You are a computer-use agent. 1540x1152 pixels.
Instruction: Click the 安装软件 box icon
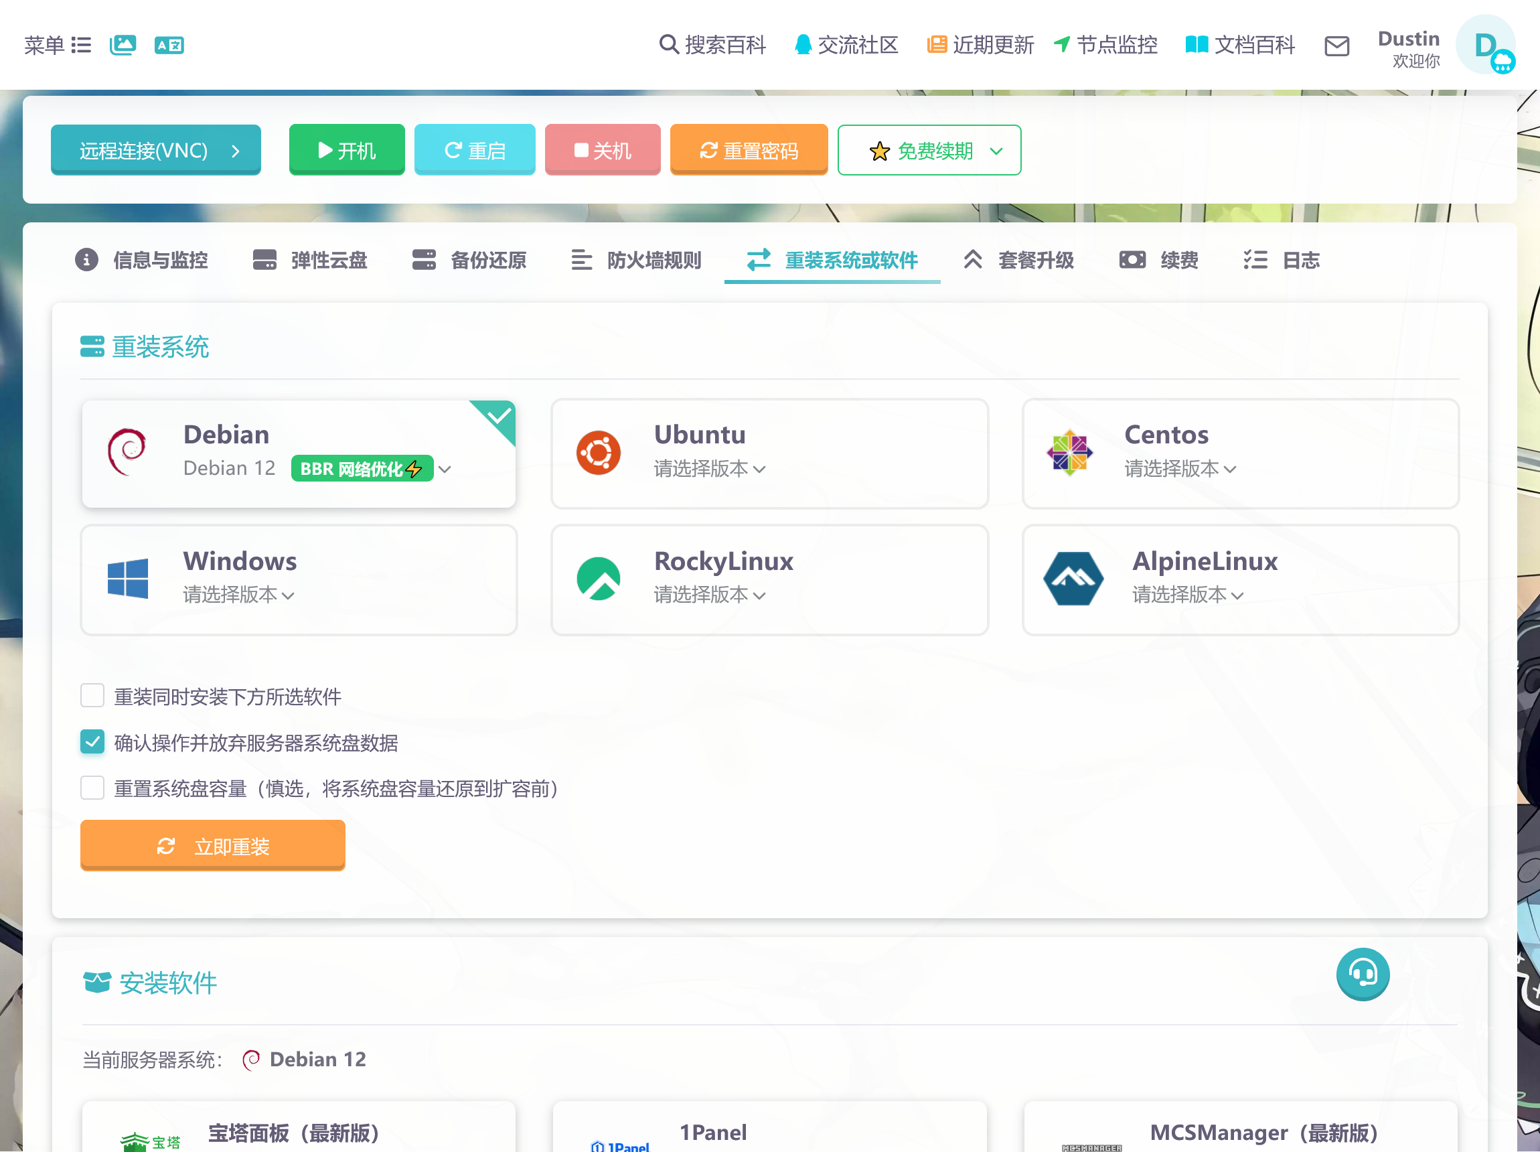[x=97, y=982]
